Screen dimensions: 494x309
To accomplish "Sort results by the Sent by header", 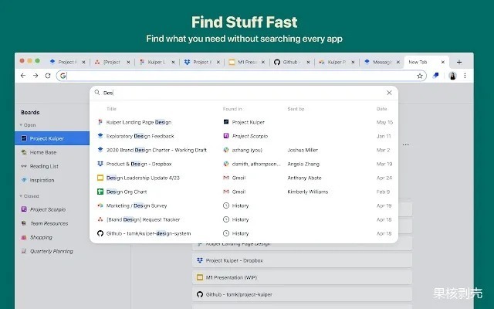I will coord(296,109).
